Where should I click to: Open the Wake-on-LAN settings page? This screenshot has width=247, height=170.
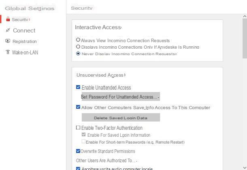click(x=25, y=52)
